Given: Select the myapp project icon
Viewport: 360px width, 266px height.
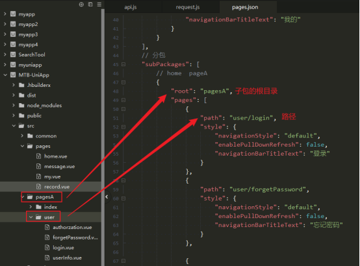Looking at the screenshot, I should (13, 14).
